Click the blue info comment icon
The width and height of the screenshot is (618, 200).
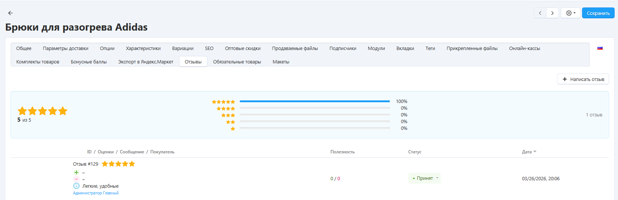click(76, 186)
